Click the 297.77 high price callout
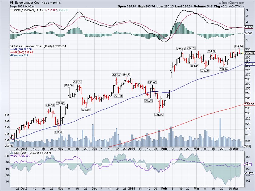Image resolution: width=255 pixels, height=191 pixels. point(191,48)
